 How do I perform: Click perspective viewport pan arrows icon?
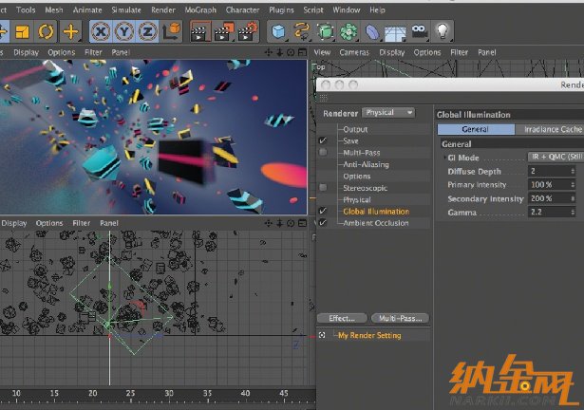(x=268, y=52)
